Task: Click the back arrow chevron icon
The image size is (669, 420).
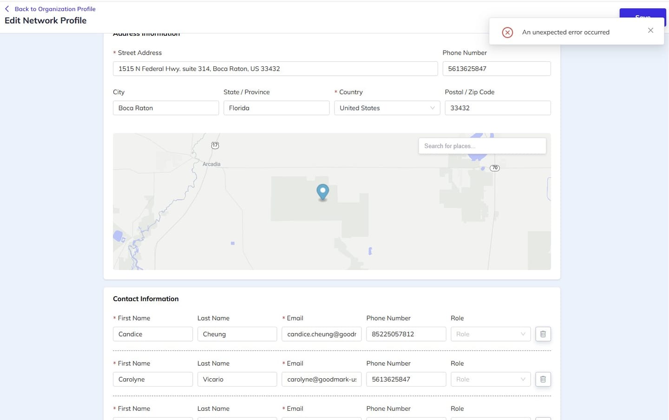Action: [7, 9]
